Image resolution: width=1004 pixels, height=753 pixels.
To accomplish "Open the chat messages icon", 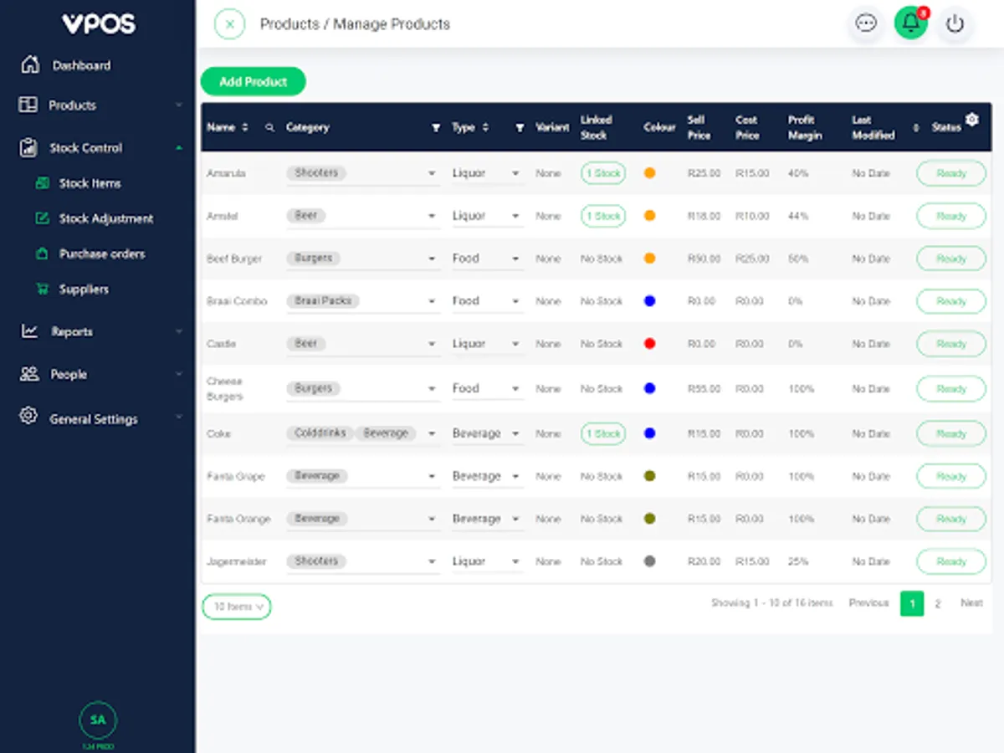I will pos(866,23).
